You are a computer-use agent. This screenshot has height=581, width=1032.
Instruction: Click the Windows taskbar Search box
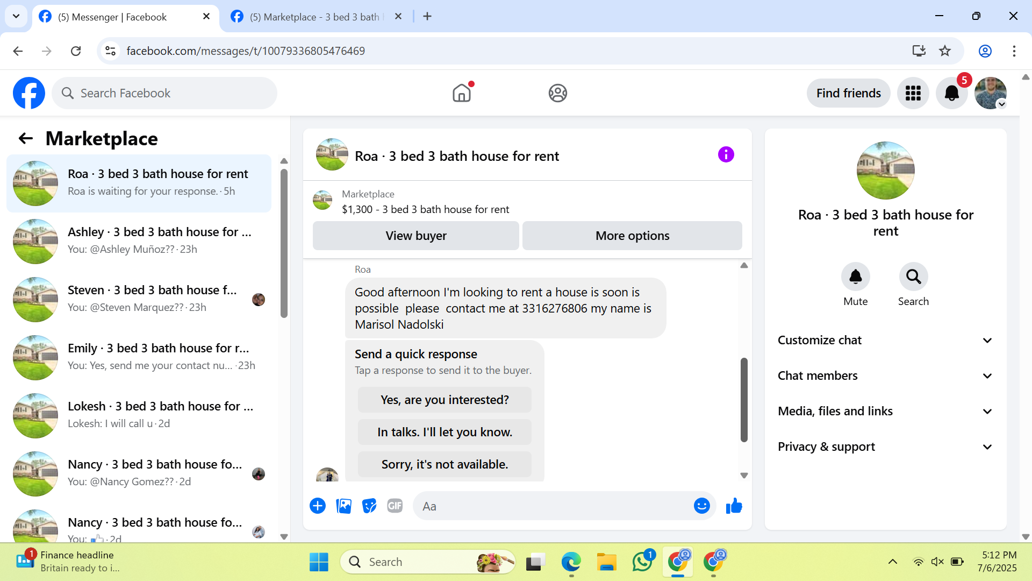pos(428,562)
